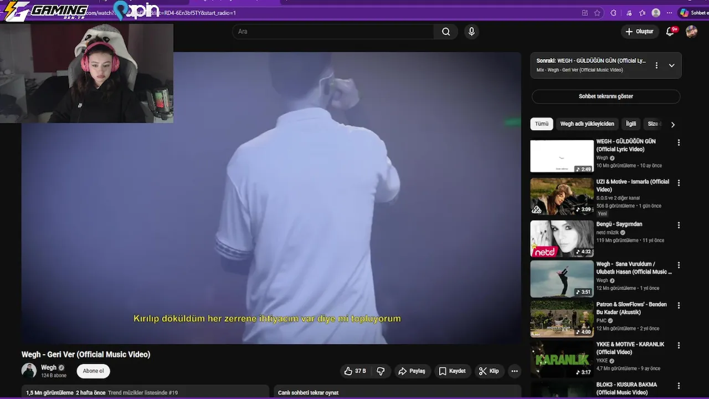Screen dimensions: 709x399
Task: Open browser settings three-dot menu
Action: [669, 13]
